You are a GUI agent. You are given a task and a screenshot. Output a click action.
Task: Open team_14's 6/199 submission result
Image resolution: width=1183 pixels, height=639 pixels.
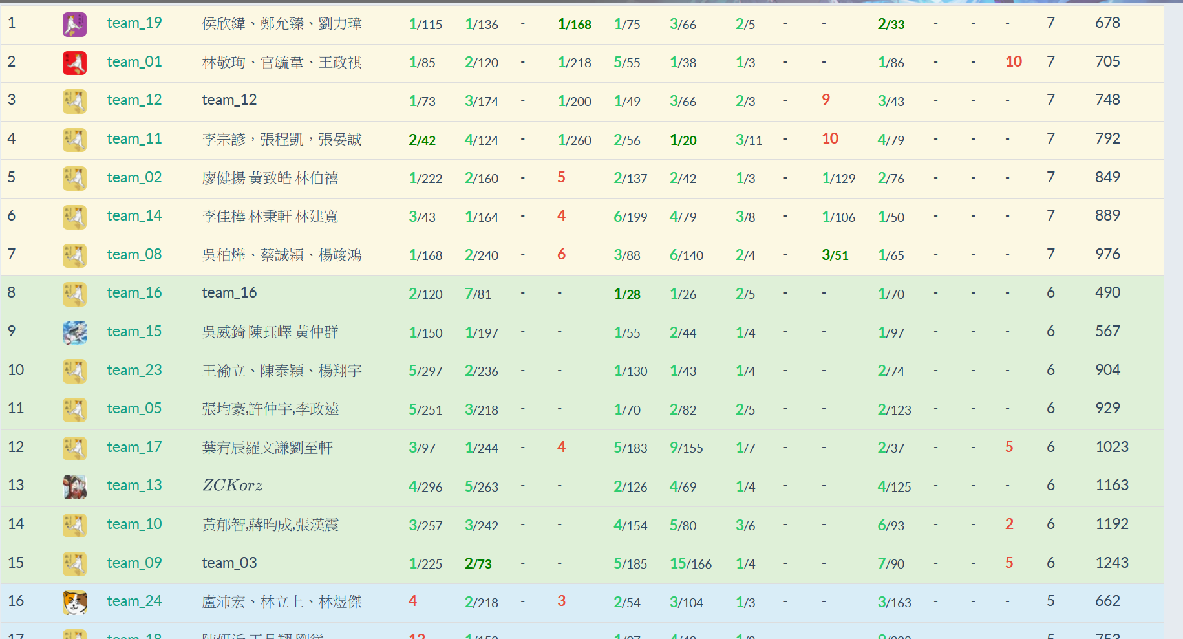coord(630,217)
